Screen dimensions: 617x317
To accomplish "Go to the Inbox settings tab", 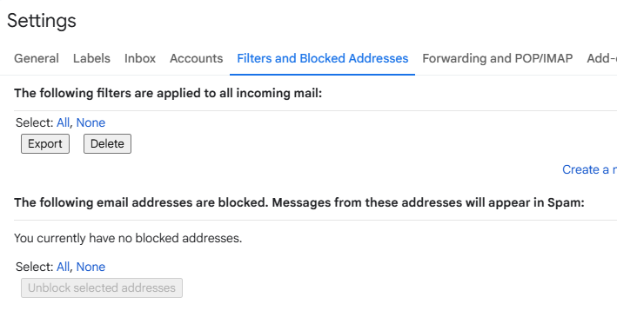I will point(140,58).
